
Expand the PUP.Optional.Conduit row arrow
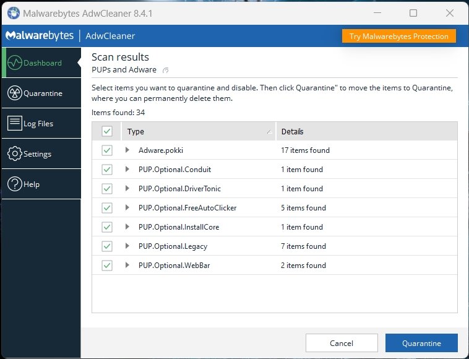(x=127, y=169)
